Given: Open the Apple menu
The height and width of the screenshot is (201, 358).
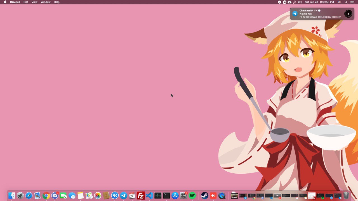Looking at the screenshot, I should click(5, 2).
